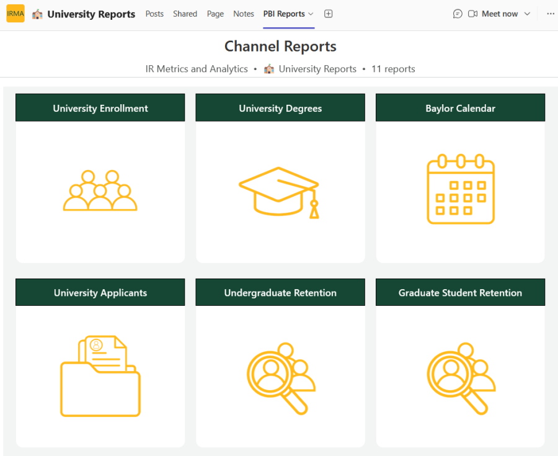
Task: Click the 11 reports count text
Action: click(x=393, y=69)
